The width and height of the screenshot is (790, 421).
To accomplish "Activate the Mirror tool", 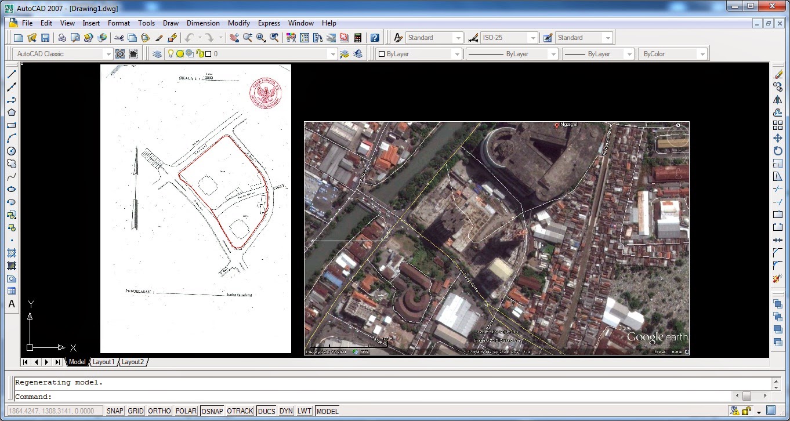I will (778, 100).
